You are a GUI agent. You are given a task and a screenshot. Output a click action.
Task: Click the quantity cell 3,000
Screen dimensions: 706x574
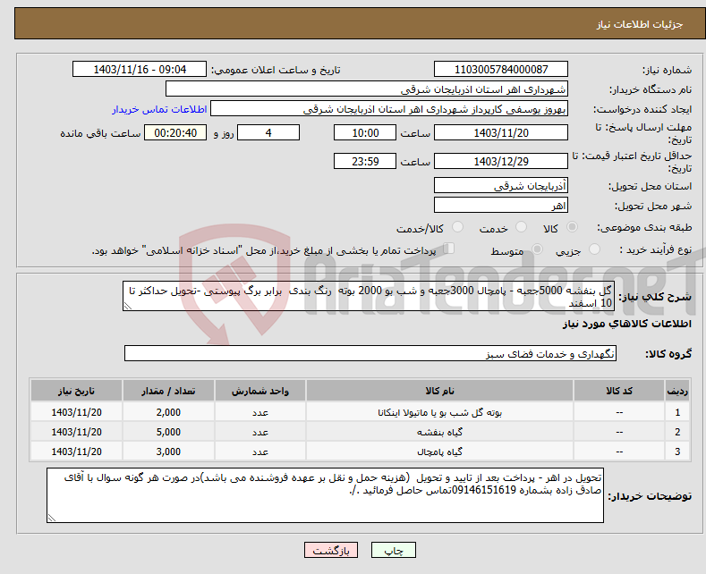[168, 452]
